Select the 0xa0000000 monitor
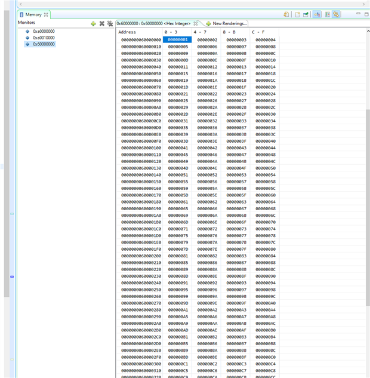Image resolution: width=370 pixels, height=378 pixels. (x=44, y=31)
